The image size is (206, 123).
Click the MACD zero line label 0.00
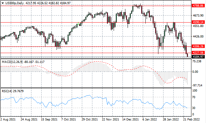tap(195, 72)
